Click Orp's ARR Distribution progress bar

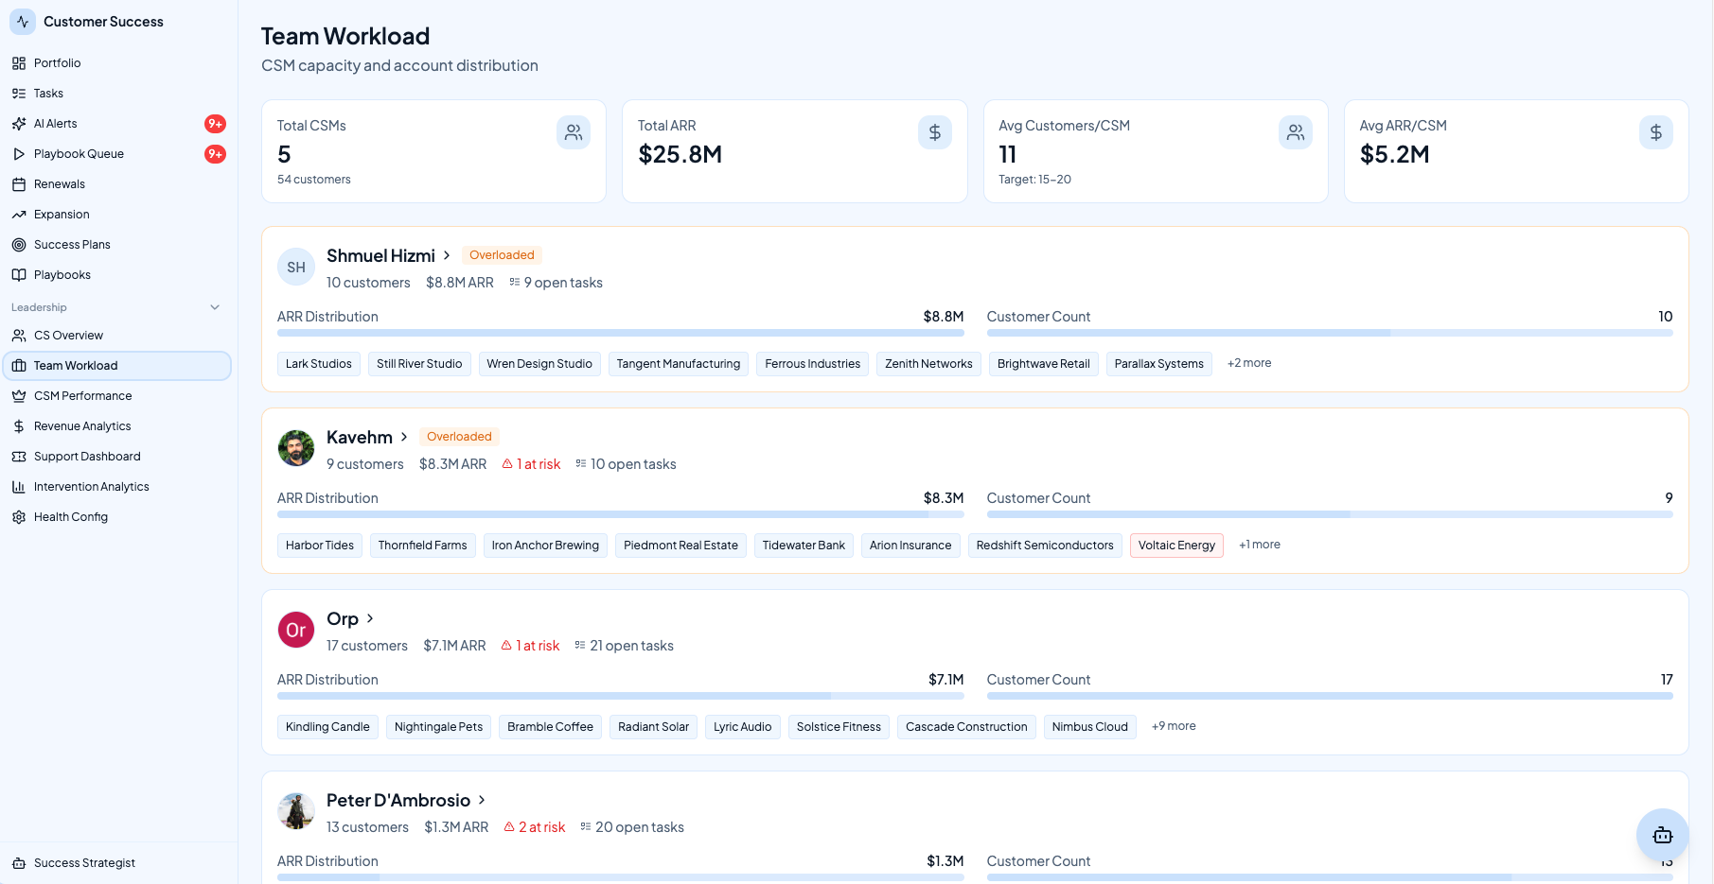point(621,696)
